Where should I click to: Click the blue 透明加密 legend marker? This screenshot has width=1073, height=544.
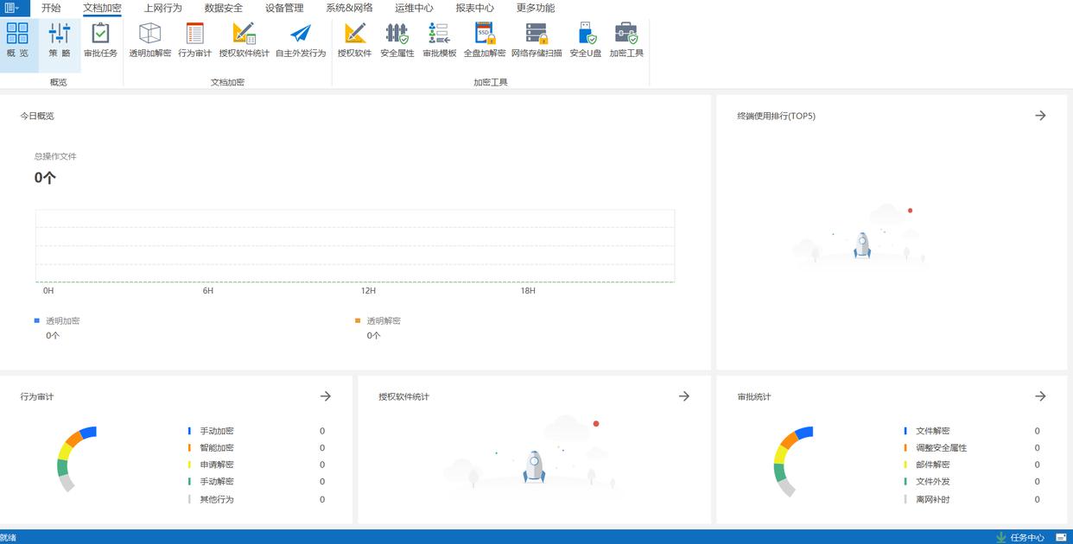37,320
